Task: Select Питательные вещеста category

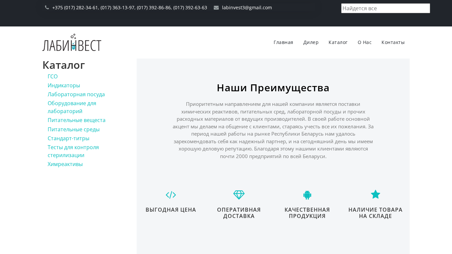Action: [x=76, y=120]
